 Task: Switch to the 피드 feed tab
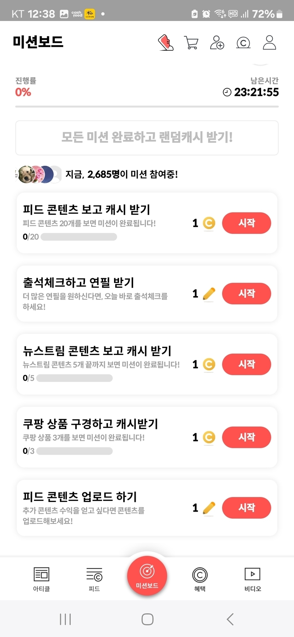[x=94, y=579]
